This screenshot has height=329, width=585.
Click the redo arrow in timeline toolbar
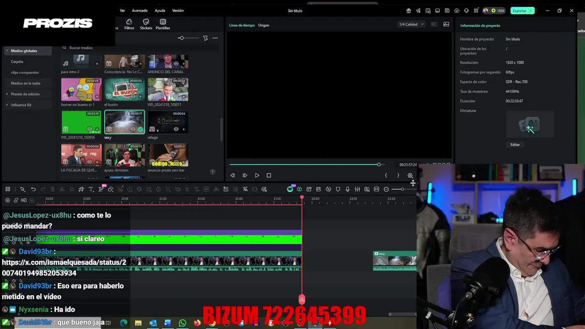pos(43,189)
